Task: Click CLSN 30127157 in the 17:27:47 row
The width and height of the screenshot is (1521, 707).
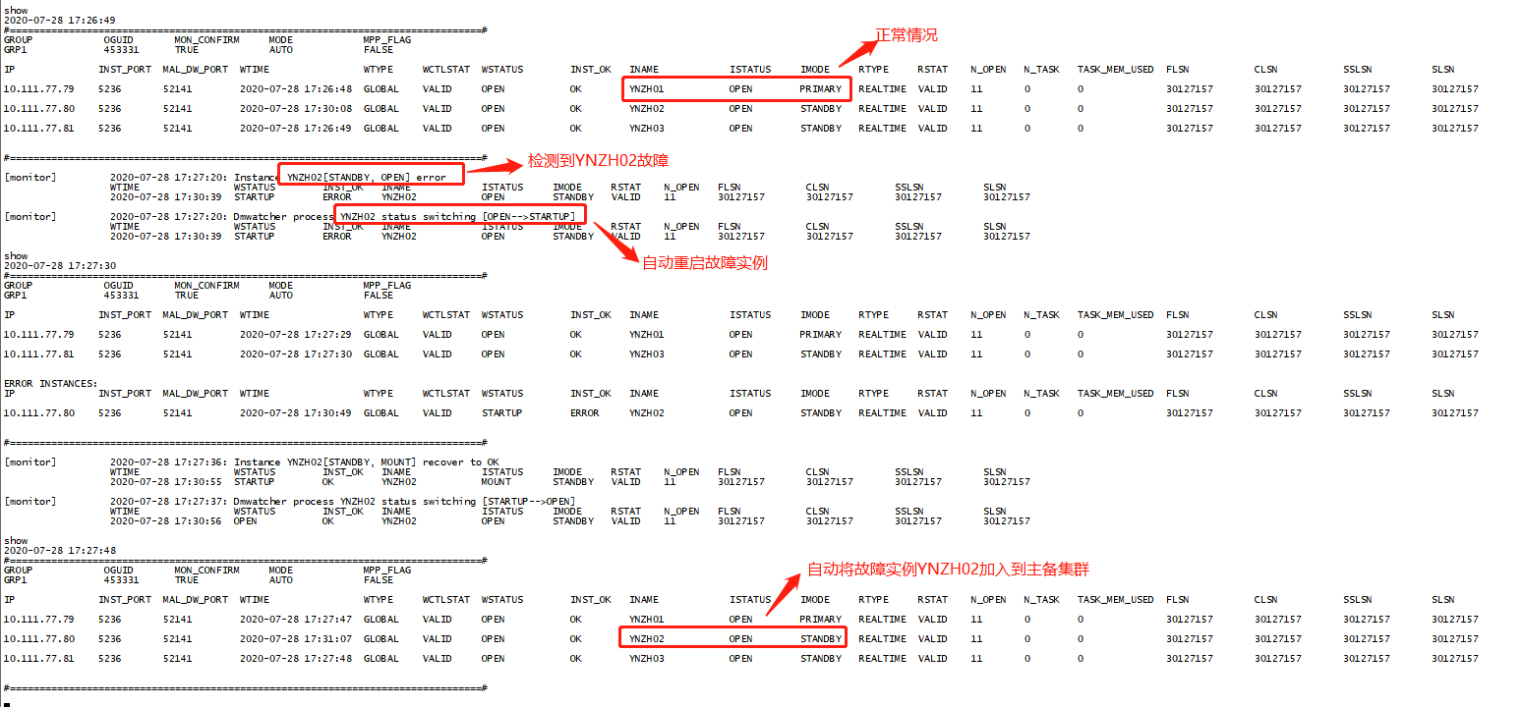Action: [1278, 620]
